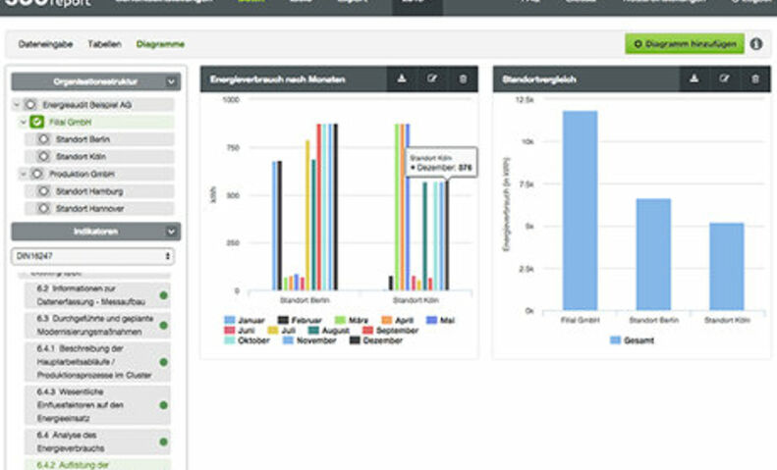
Task: Edit the Energieverbrauch nach Monaten chart
Action: pos(430,78)
